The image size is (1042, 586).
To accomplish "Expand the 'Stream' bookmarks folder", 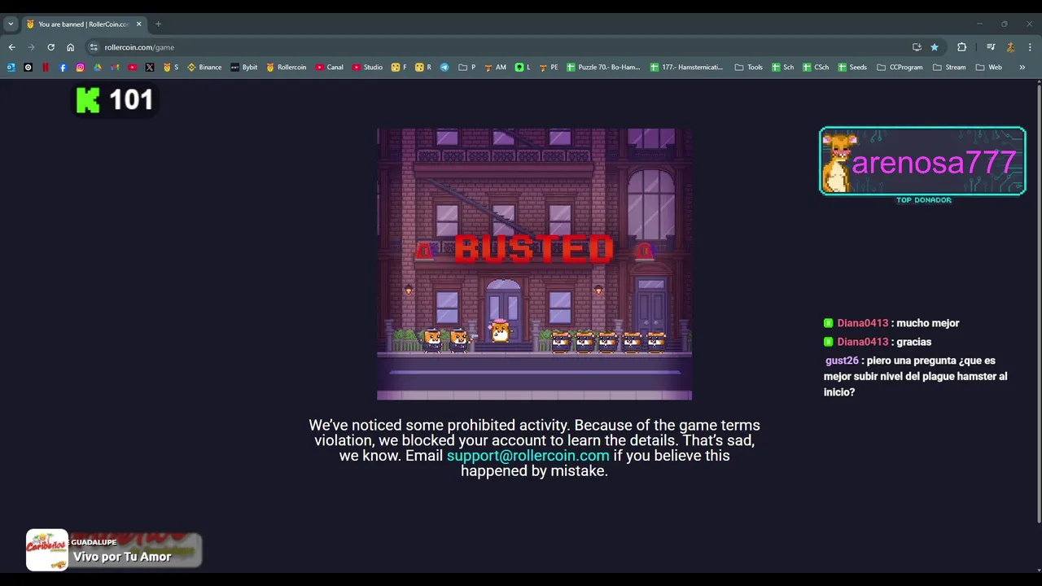I will (949, 68).
